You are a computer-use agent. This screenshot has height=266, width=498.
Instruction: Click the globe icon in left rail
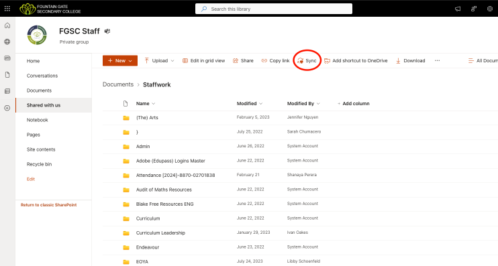pyautogui.click(x=7, y=42)
